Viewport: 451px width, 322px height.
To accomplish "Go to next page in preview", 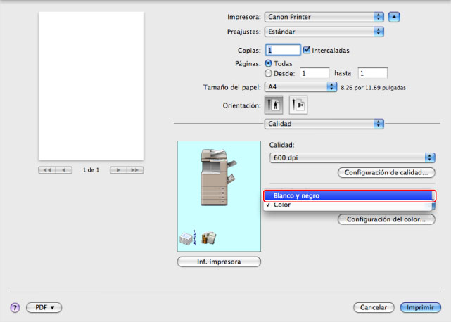I will click(118, 170).
